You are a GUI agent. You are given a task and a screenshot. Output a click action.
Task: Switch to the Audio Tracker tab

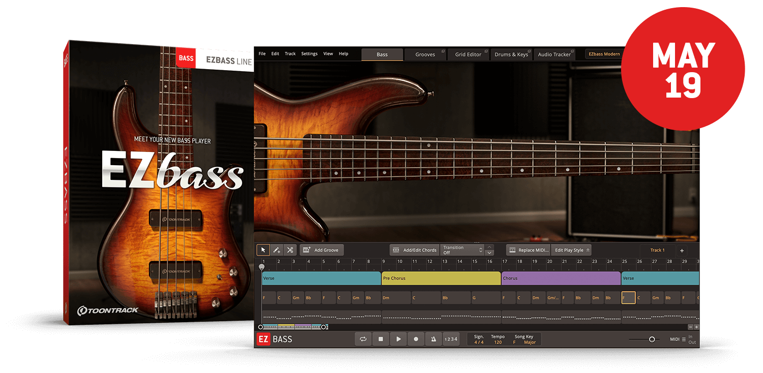tap(554, 54)
